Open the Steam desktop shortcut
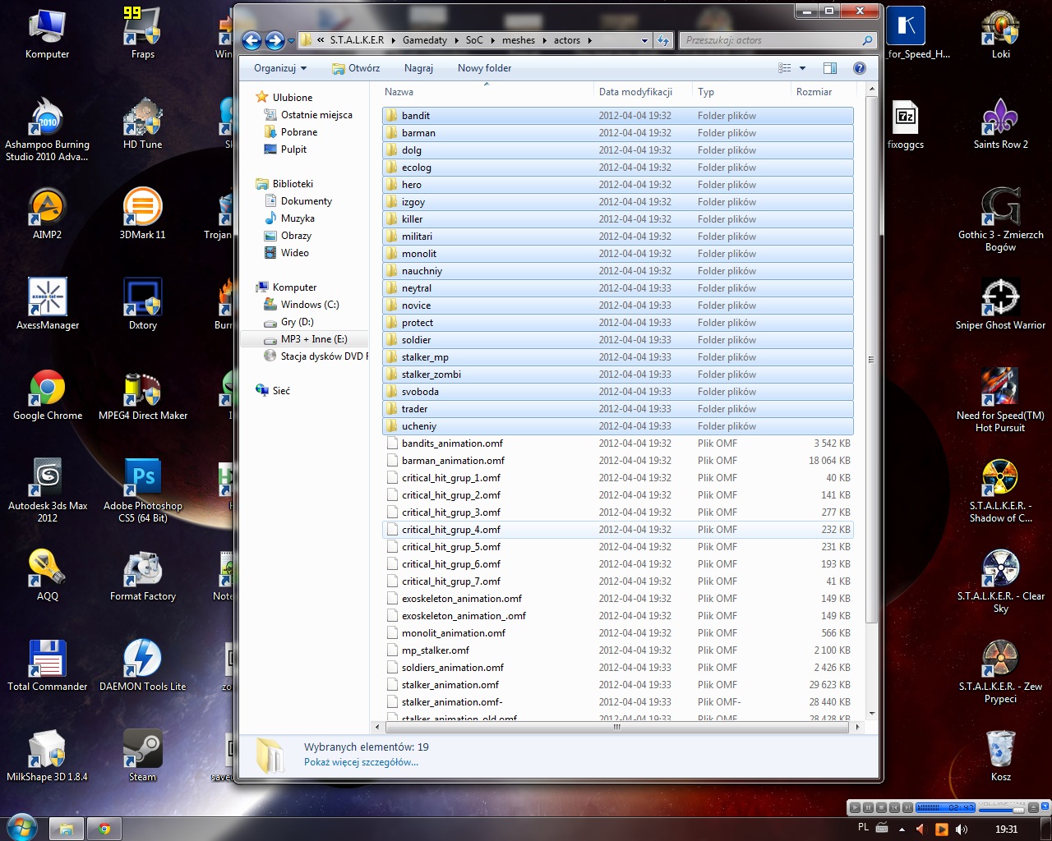Screen dimensions: 1052x841 tap(143, 757)
